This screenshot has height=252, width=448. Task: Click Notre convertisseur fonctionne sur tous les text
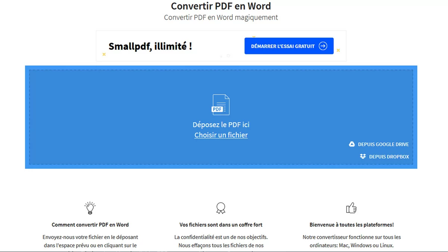click(x=352, y=237)
